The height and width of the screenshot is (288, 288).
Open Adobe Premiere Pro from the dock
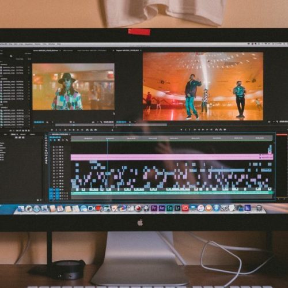[154, 208]
